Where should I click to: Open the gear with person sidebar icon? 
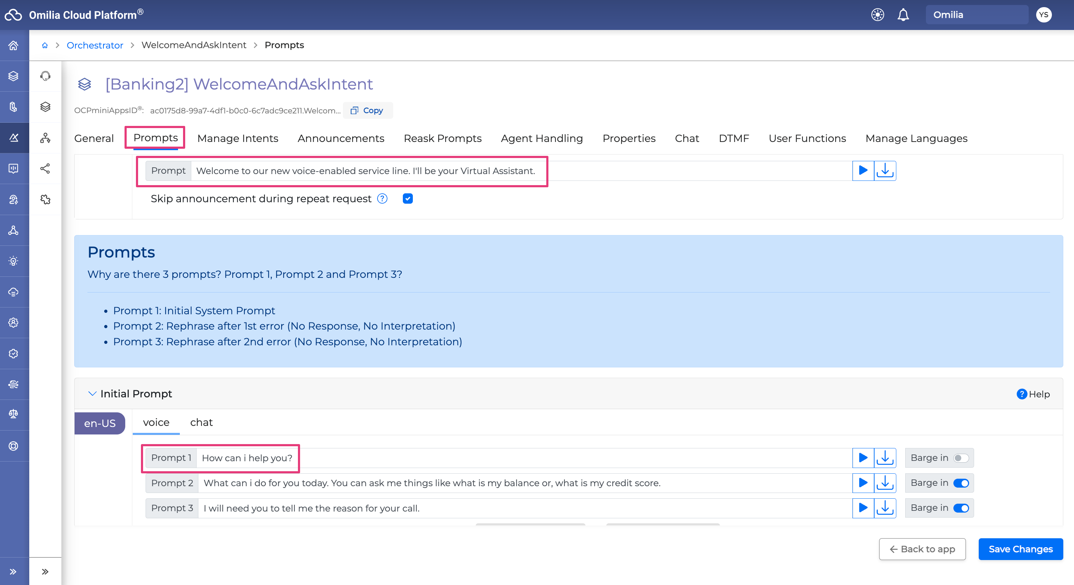pyautogui.click(x=14, y=322)
